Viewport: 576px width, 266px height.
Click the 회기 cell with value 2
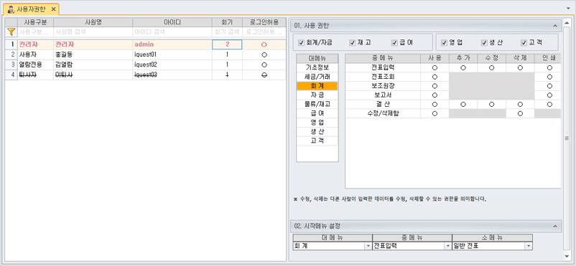pos(227,44)
